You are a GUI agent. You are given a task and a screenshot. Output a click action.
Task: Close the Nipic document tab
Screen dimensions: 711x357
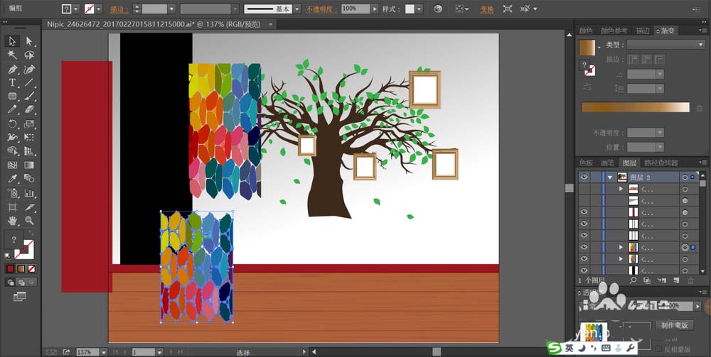270,24
